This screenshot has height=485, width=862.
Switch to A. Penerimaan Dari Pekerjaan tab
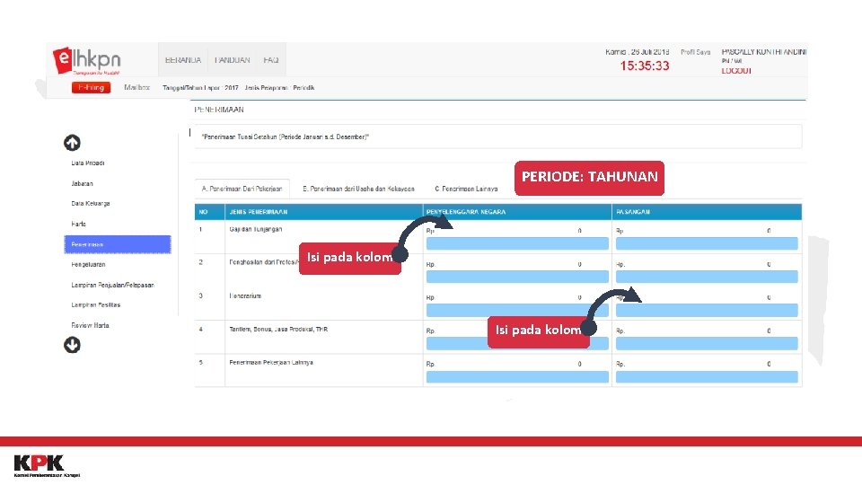[x=242, y=189]
